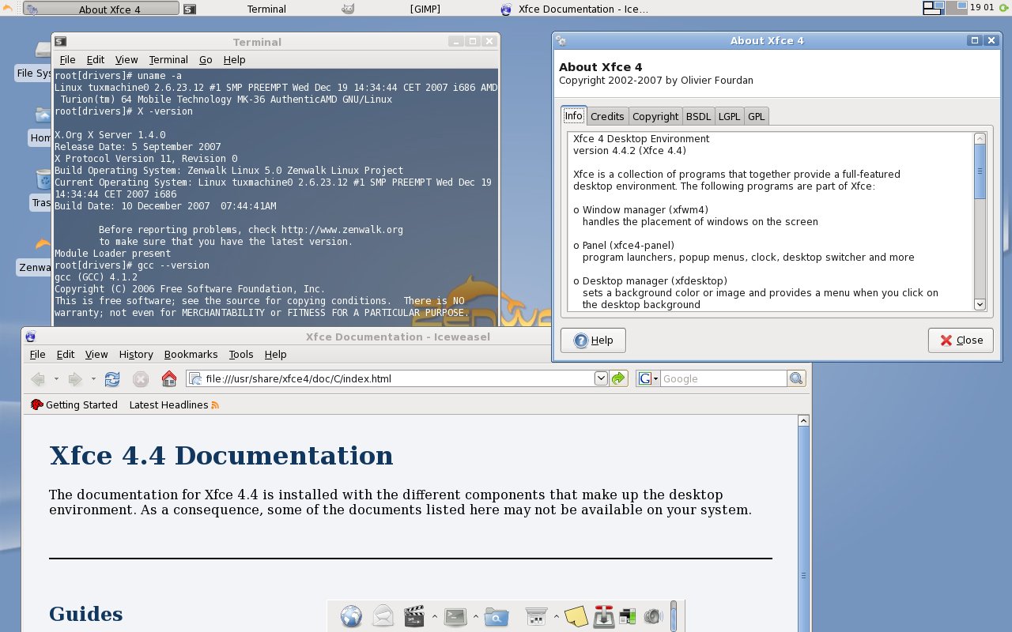Click the Trash icon on the desktop
Screen dimensions: 1012x632
click(x=43, y=179)
